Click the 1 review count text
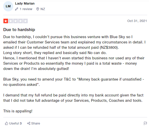149x126 pixels. 26,9
